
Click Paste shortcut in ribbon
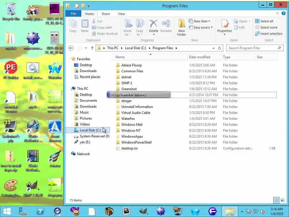[105, 34]
